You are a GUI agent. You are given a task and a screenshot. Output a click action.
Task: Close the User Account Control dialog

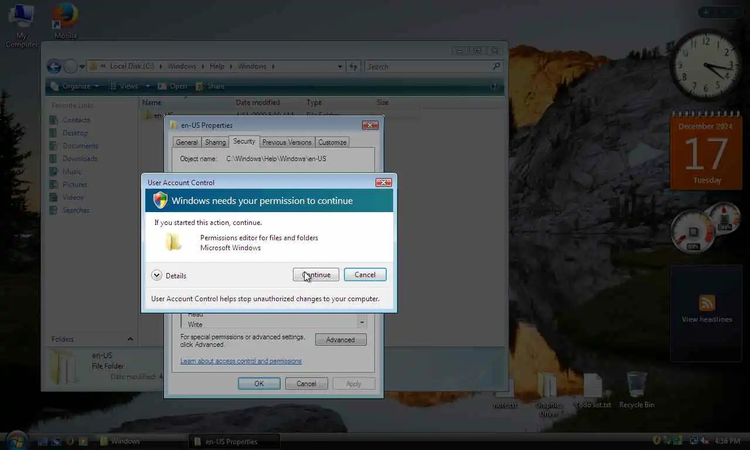point(383,182)
